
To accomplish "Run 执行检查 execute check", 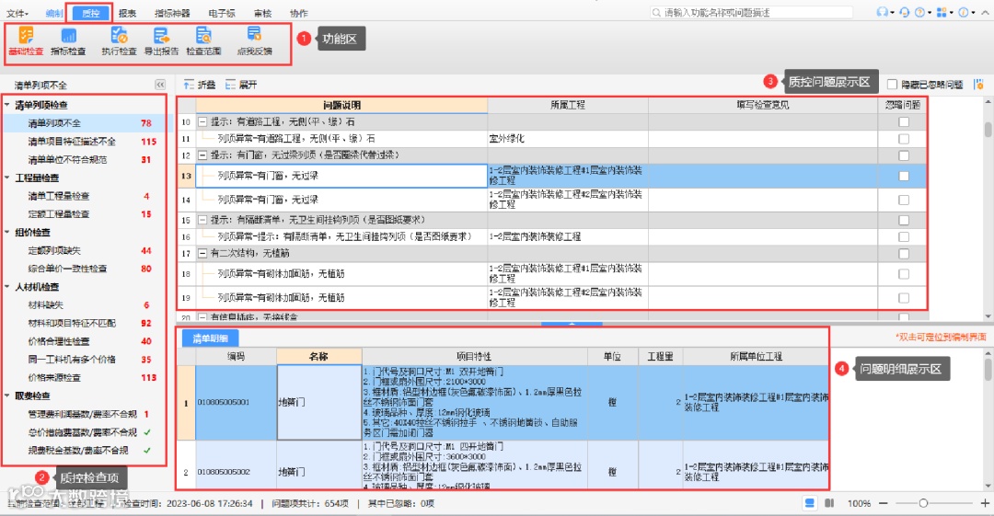I will (119, 41).
